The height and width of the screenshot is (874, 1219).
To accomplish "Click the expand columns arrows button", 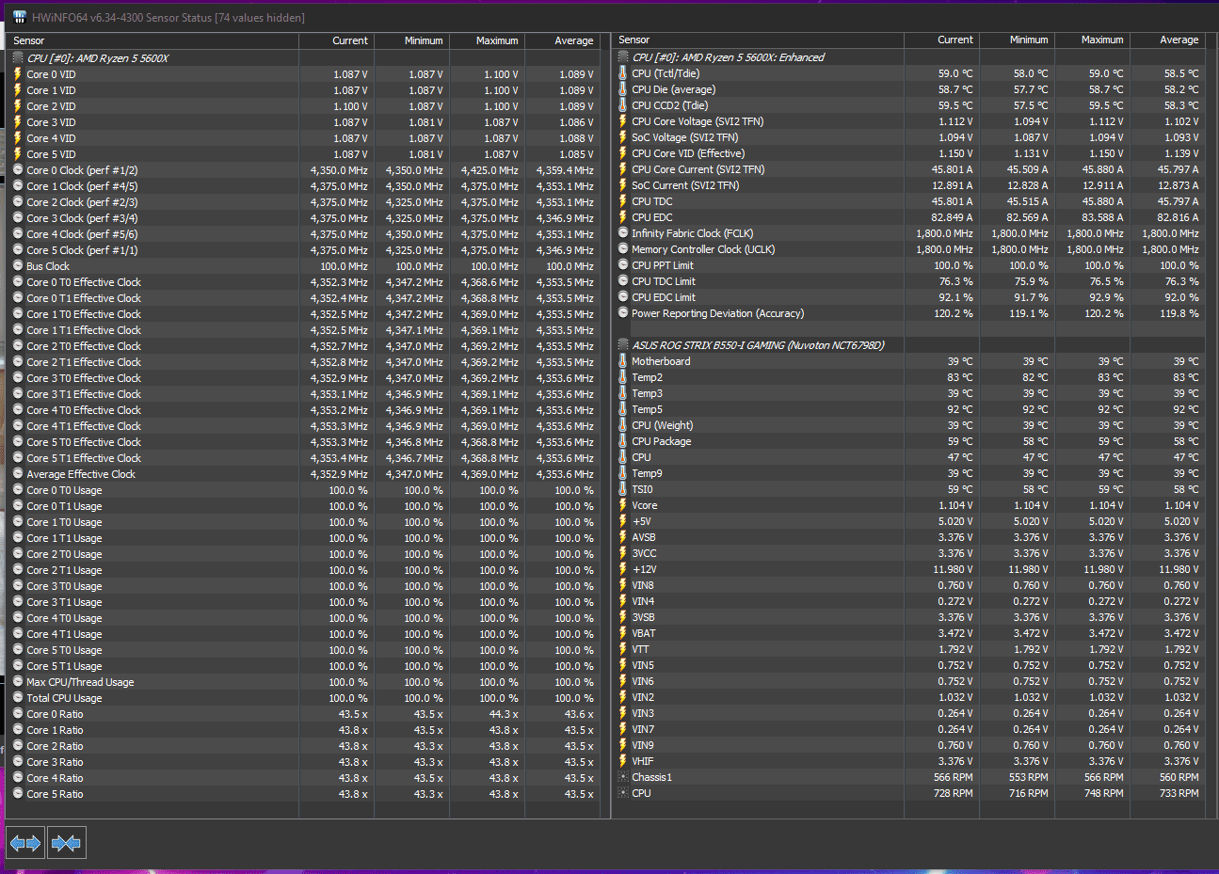I will [25, 843].
